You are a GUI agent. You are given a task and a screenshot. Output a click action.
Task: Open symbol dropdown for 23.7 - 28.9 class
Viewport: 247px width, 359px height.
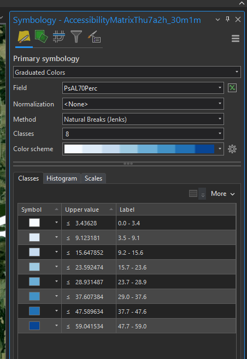pos(56,281)
